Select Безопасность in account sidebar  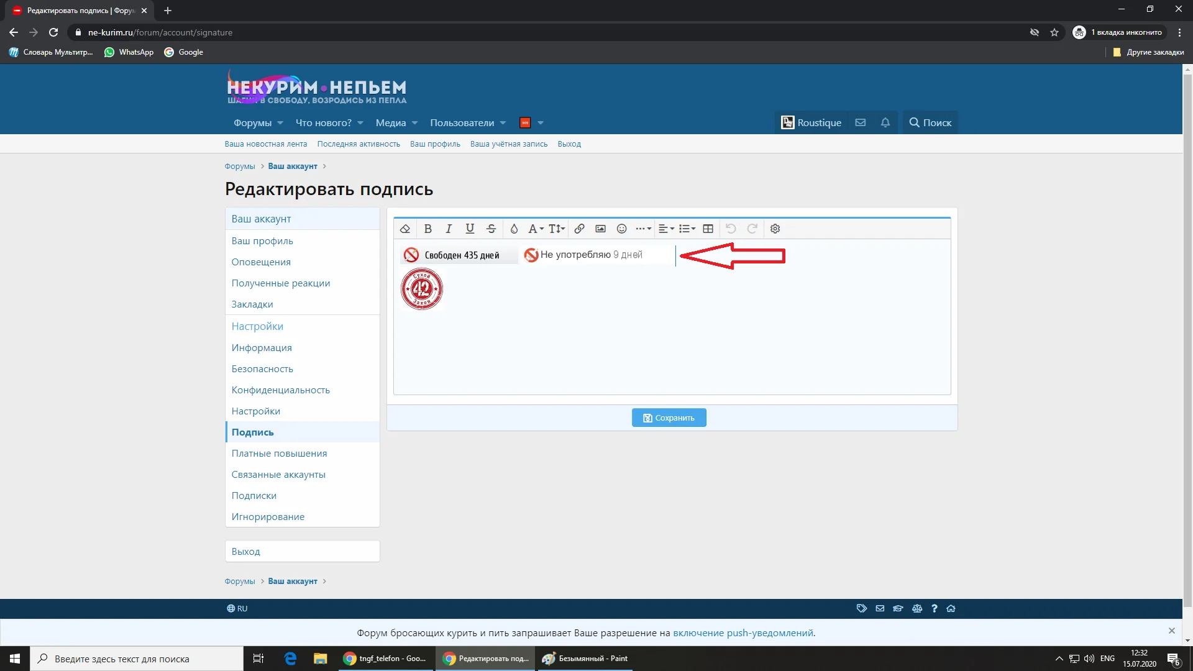click(262, 368)
